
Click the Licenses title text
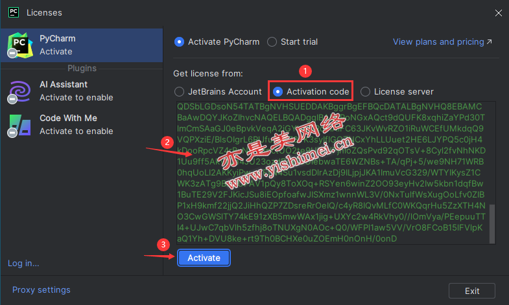coord(44,13)
